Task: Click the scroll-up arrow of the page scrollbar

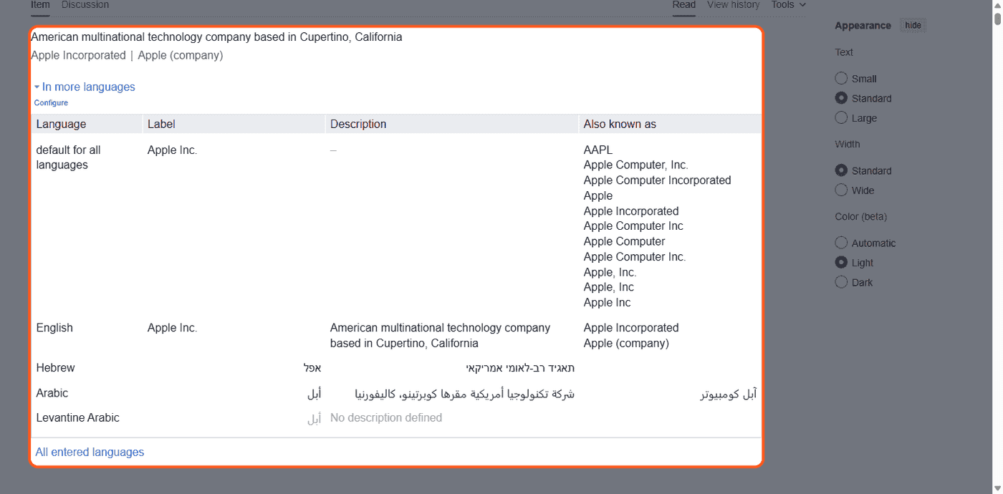Action: tap(997, 5)
